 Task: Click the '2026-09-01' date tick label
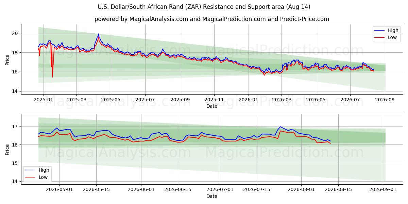coord(383,190)
